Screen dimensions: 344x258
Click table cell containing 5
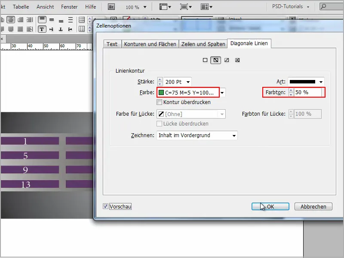click(x=30, y=155)
